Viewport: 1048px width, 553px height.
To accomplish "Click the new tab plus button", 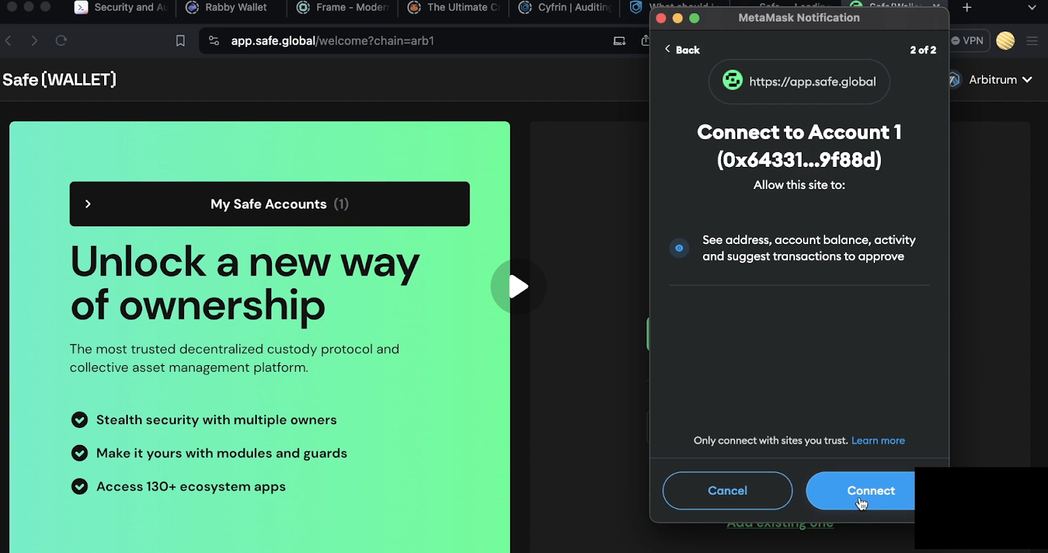I will (967, 8).
